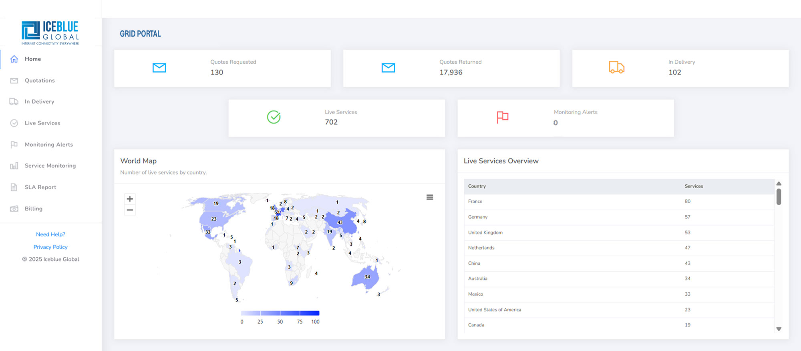The width and height of the screenshot is (801, 351).
Task: Click the map color legend gradient bar
Action: click(x=280, y=313)
